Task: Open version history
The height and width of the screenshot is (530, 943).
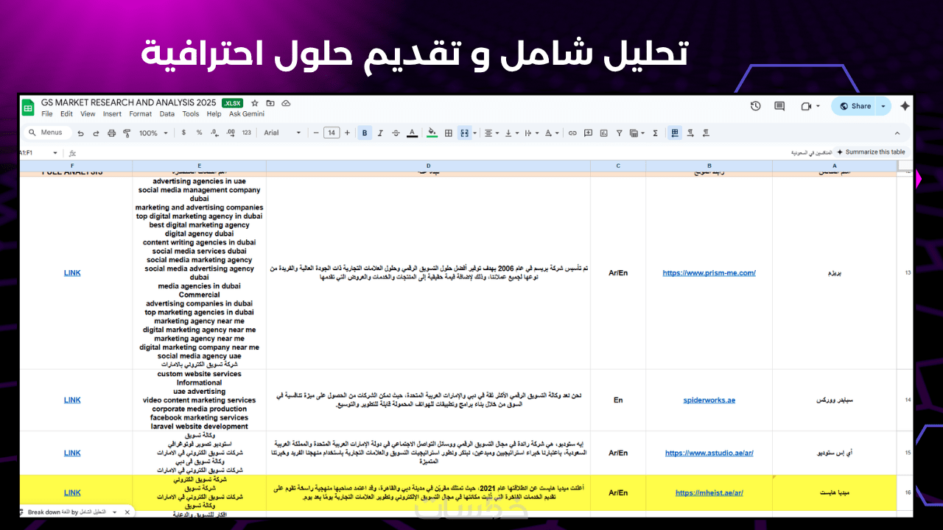Action: click(756, 106)
